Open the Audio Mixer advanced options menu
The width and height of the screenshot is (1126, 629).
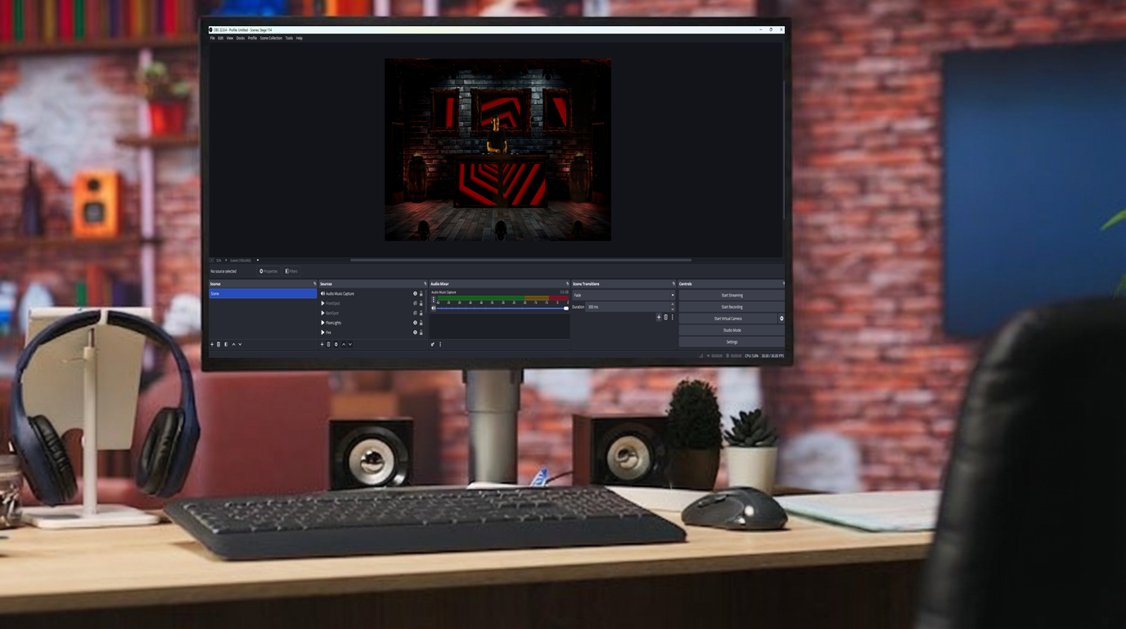440,343
